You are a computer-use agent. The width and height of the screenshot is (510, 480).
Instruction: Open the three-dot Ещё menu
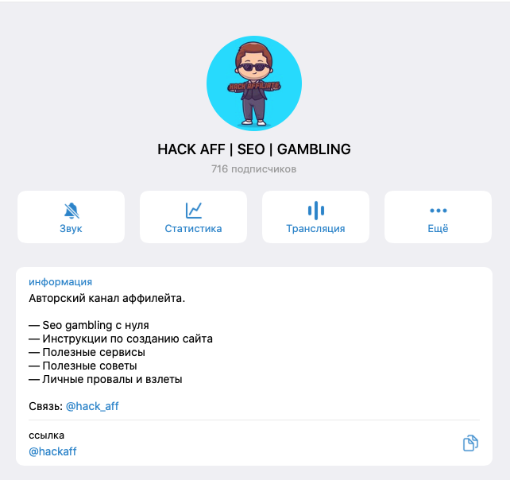point(439,211)
